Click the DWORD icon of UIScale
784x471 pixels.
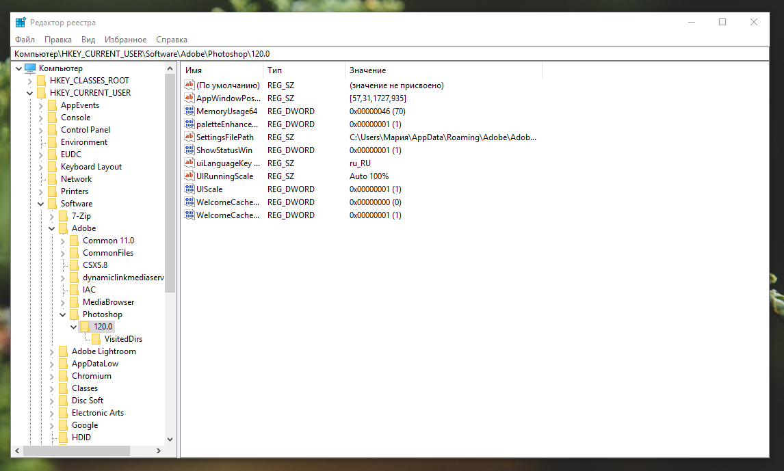coord(189,189)
